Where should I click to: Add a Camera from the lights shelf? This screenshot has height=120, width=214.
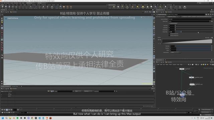(x=110, y=7)
